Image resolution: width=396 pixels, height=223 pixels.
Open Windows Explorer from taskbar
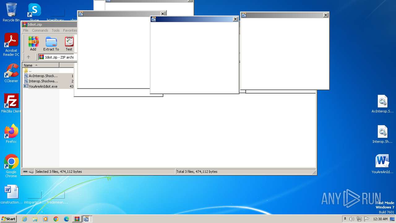[x=35, y=219]
